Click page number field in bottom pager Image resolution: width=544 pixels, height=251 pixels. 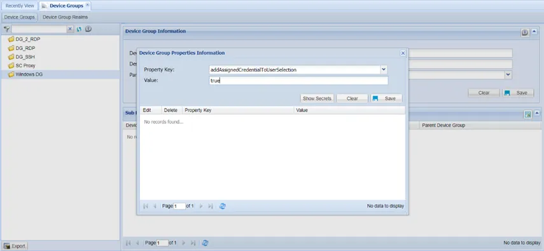pyautogui.click(x=162, y=243)
